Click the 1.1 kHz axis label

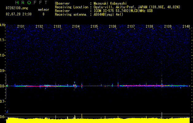[2, 40]
